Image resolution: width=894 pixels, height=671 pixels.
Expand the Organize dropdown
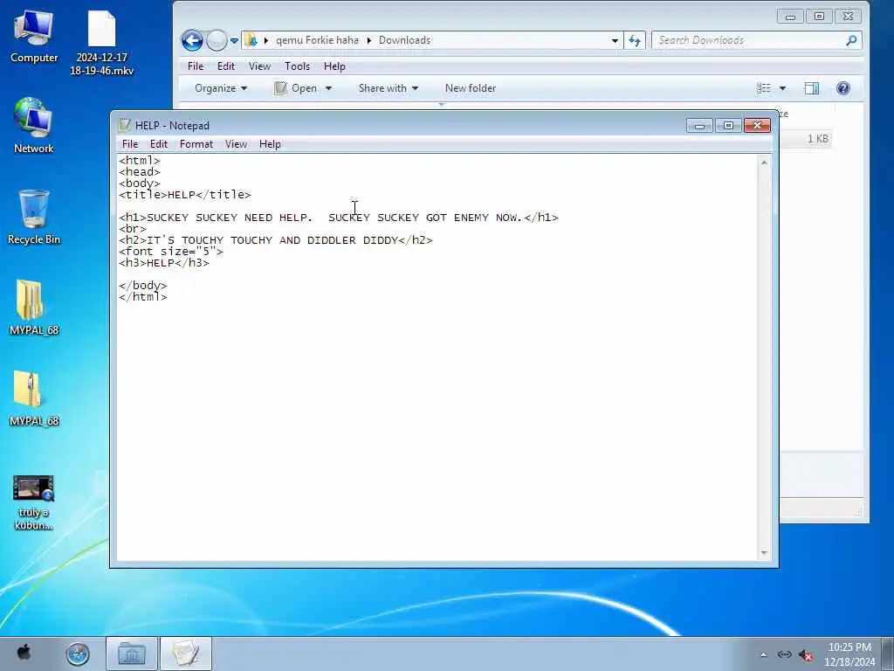click(221, 88)
